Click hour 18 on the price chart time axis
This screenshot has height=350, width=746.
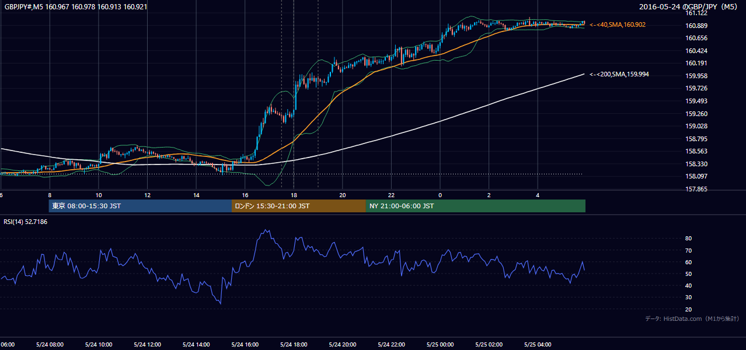click(294, 195)
